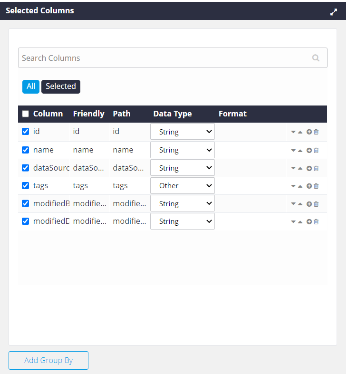Viewport: 348px width, 374px height.
Task: Move the last modifiedD row down
Action: (x=293, y=222)
